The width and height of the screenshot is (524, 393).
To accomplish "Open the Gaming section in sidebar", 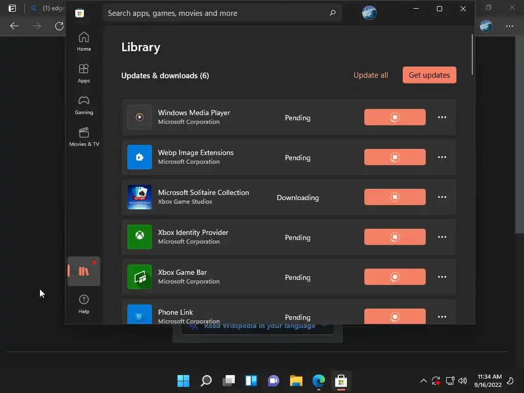I will point(83,105).
